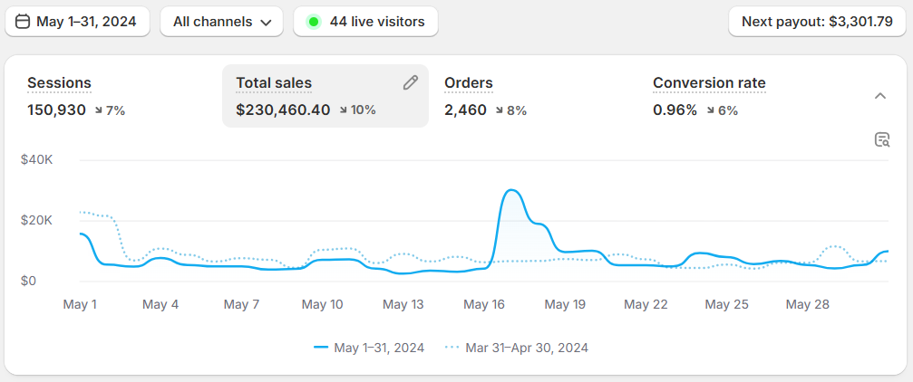The width and height of the screenshot is (913, 382).
Task: Click the $20K y-axis label
Action: coord(36,220)
